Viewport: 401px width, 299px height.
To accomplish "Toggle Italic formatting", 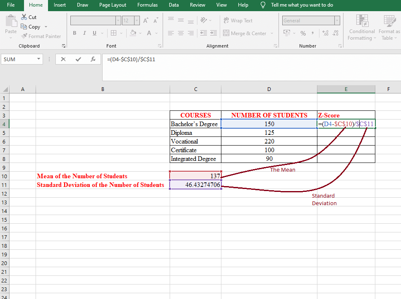I will coord(84,33).
